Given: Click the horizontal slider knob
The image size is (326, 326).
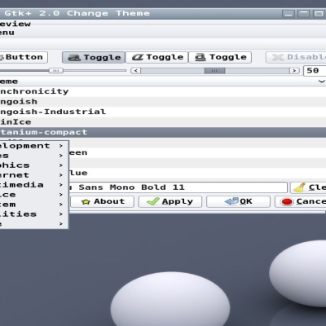Looking at the screenshot, I should [56, 71].
